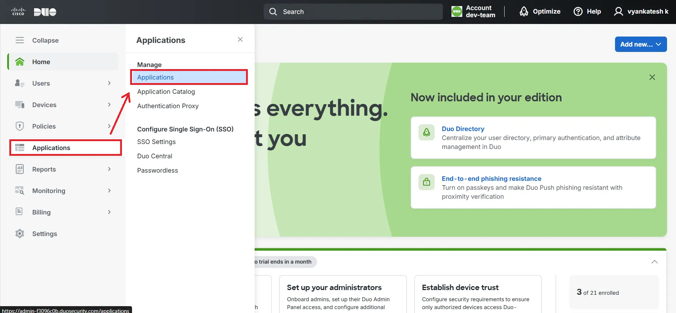
Task: Expand the Monitoring submenu chevron
Action: 109,191
